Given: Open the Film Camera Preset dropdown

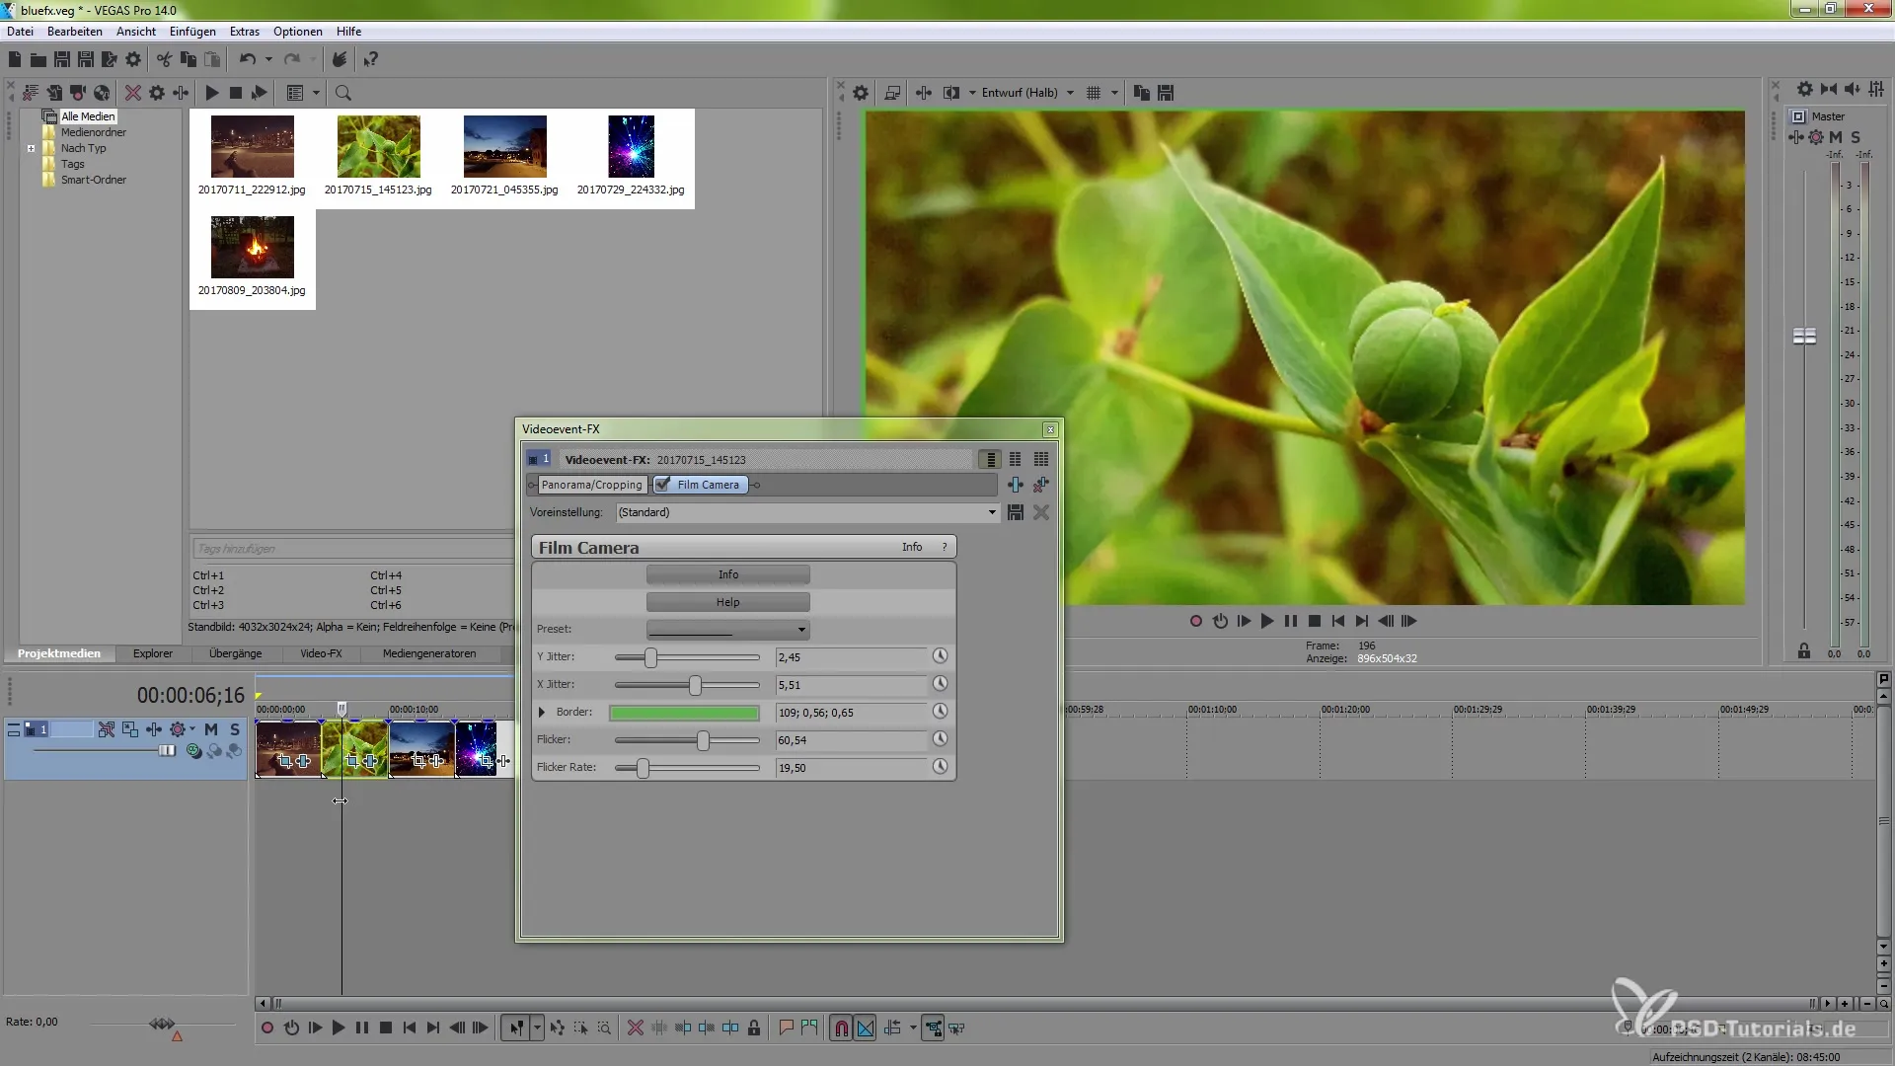Looking at the screenshot, I should 728,630.
